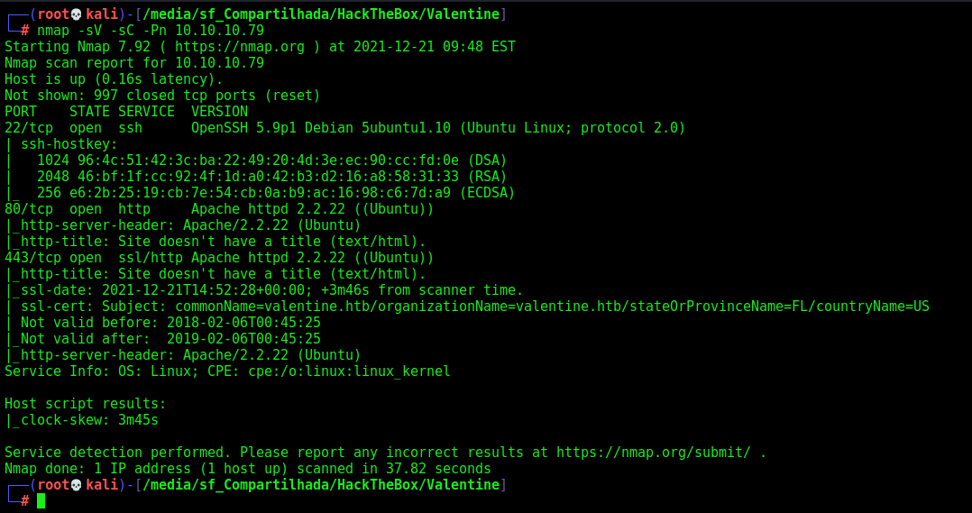Click the 22/tcp open ssh line
Viewport: 972px width, 513px height.
(x=344, y=128)
